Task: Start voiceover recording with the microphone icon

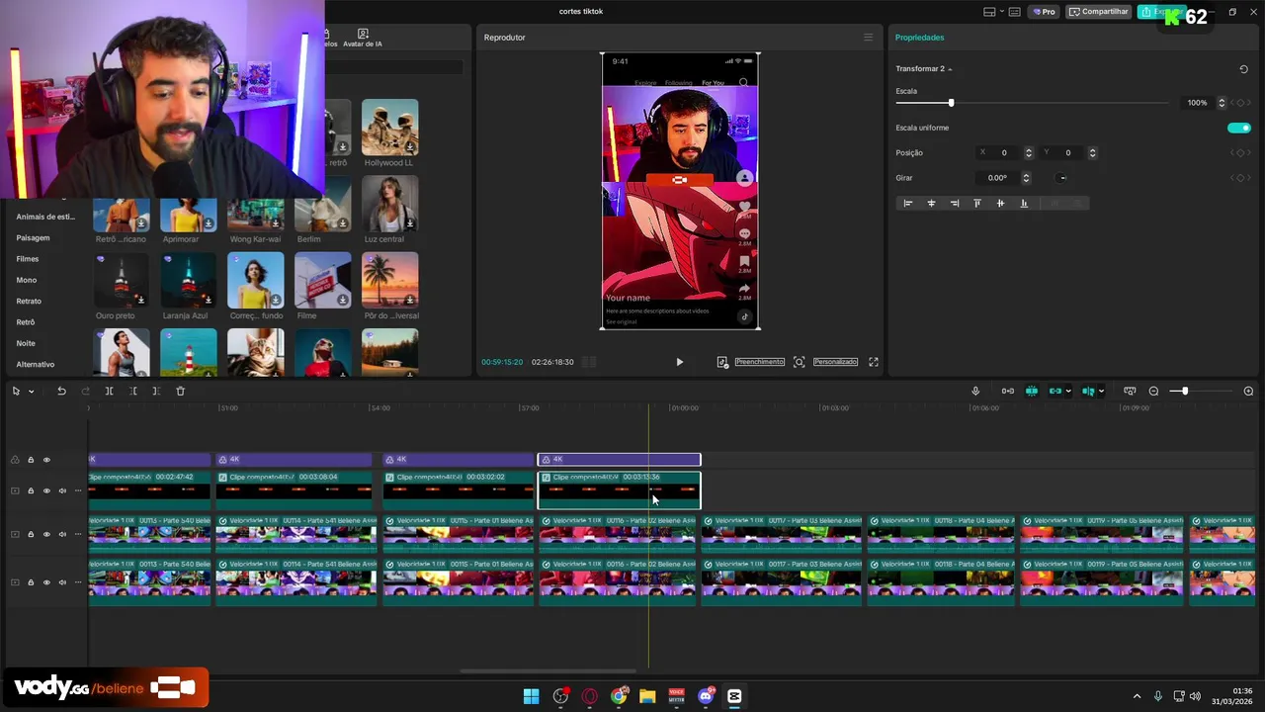Action: pyautogui.click(x=975, y=392)
